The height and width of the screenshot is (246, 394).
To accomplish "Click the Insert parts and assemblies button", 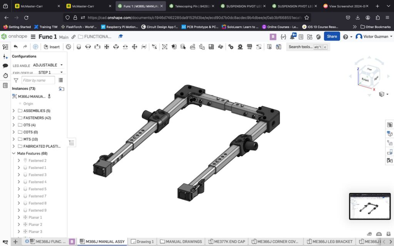I will click(x=52, y=47).
